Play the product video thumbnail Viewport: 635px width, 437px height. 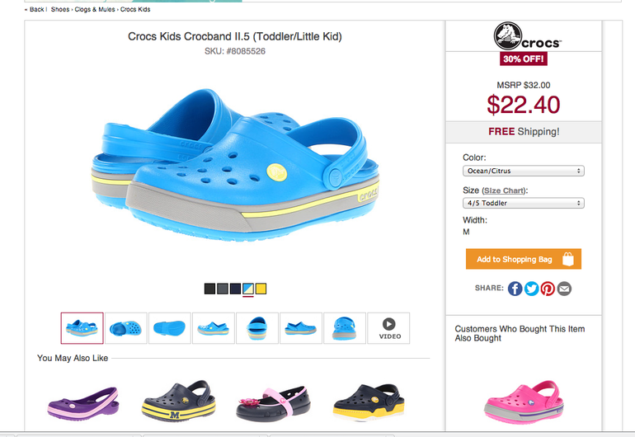click(x=388, y=327)
